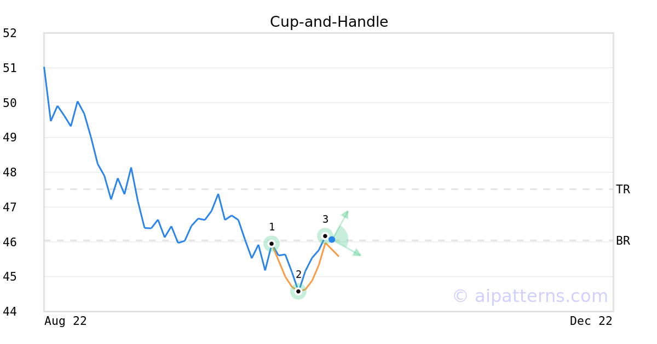Click the 48 price axis label

point(10,173)
